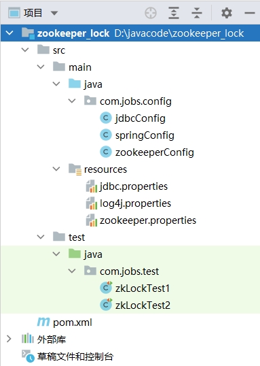Collapse the resources folder node
Screen dimensions: 260x366
coord(56,169)
